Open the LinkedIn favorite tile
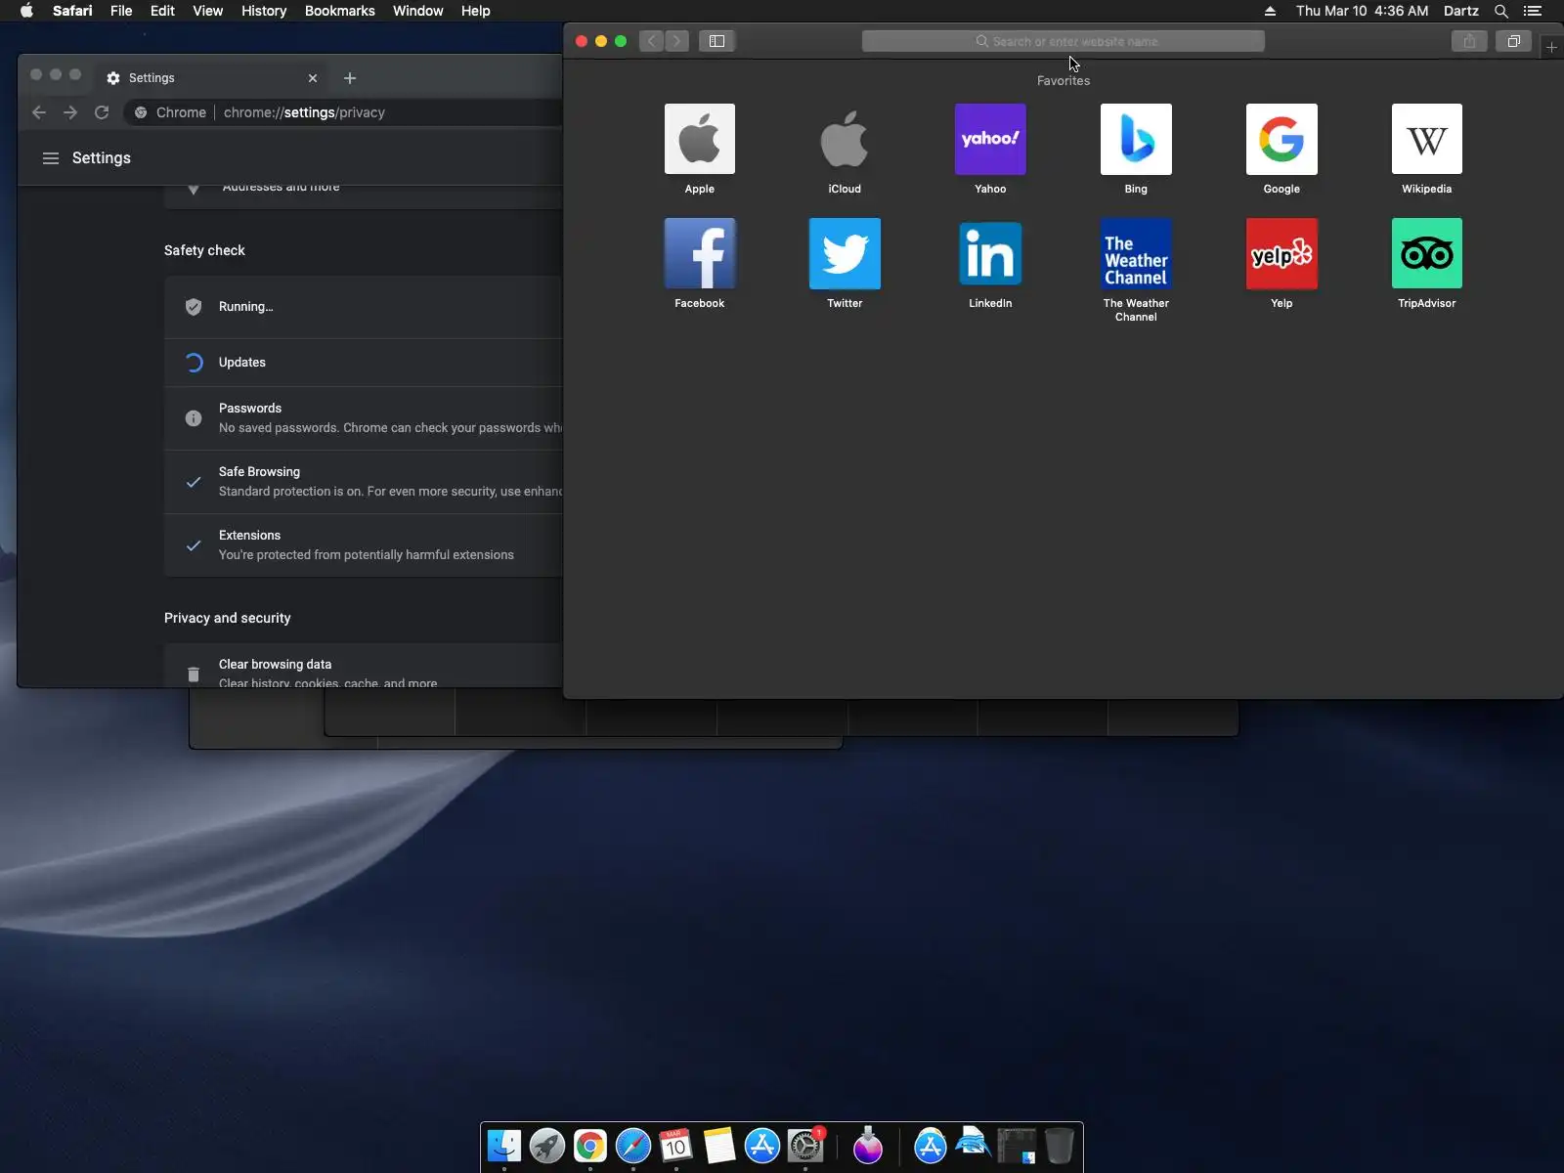 click(x=990, y=254)
